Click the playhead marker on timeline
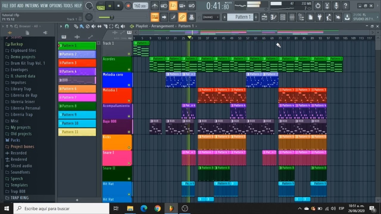381x214 pixels. pyautogui.click(x=189, y=37)
